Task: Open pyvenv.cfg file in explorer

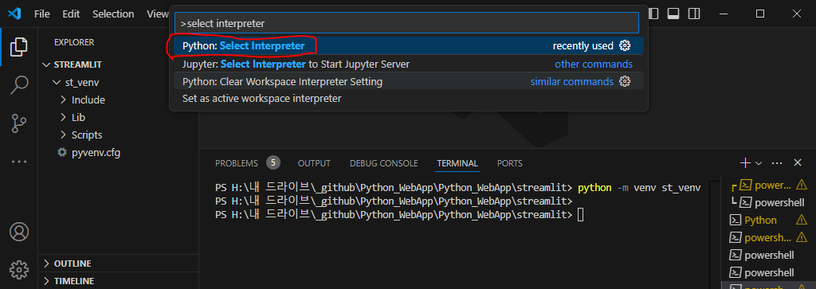Action: click(96, 153)
